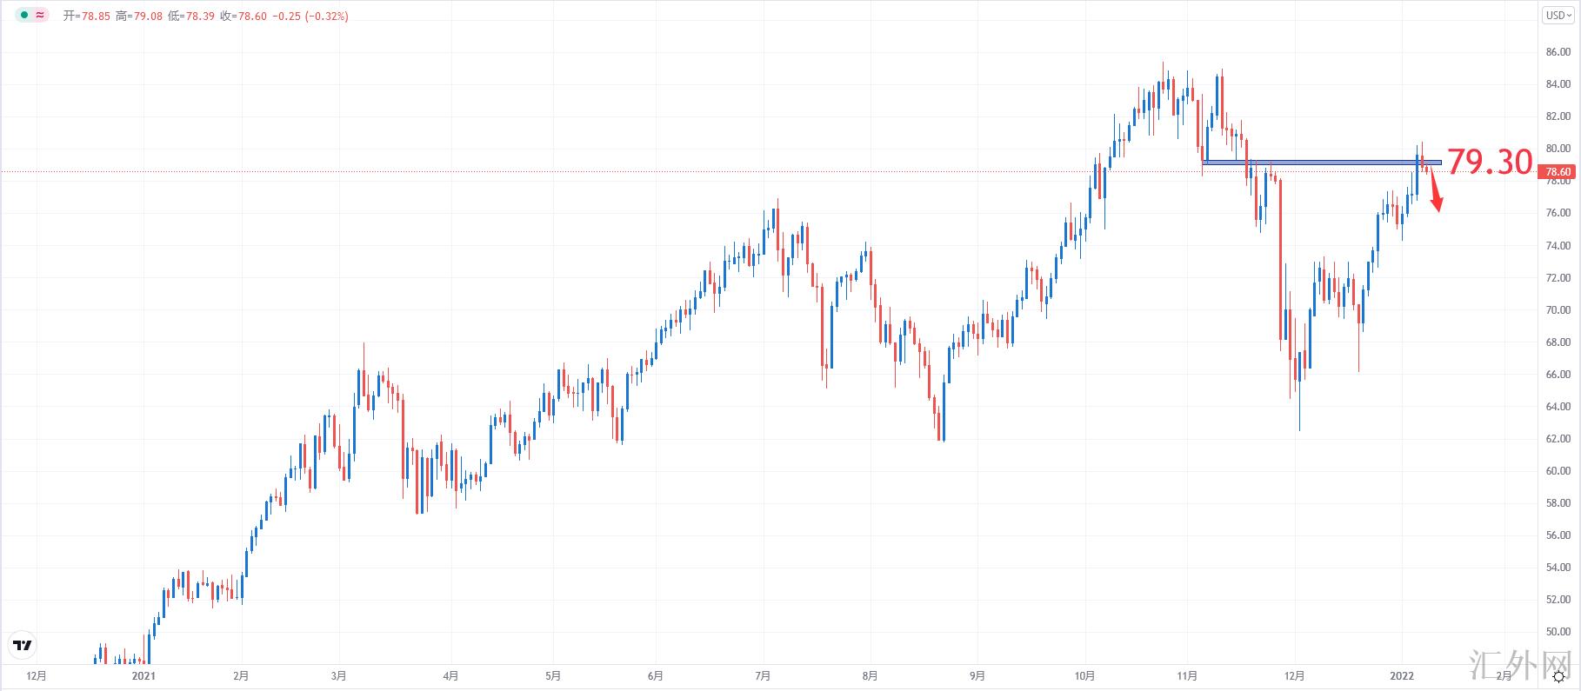Click the 2月 label following 2021
The width and height of the screenshot is (1581, 691).
click(241, 676)
